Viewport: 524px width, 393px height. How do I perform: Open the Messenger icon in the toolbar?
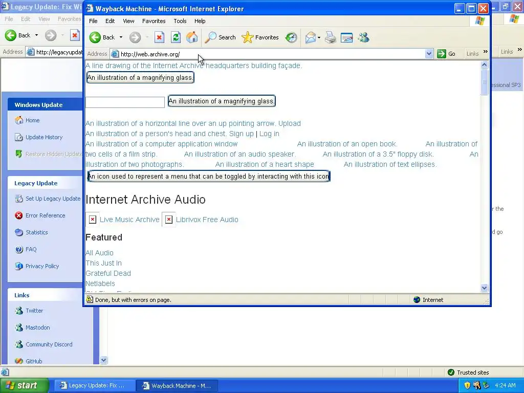(363, 37)
